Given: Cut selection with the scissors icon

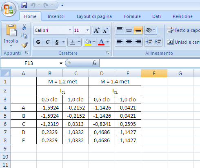Looking at the screenshot, I should tap(24, 27).
